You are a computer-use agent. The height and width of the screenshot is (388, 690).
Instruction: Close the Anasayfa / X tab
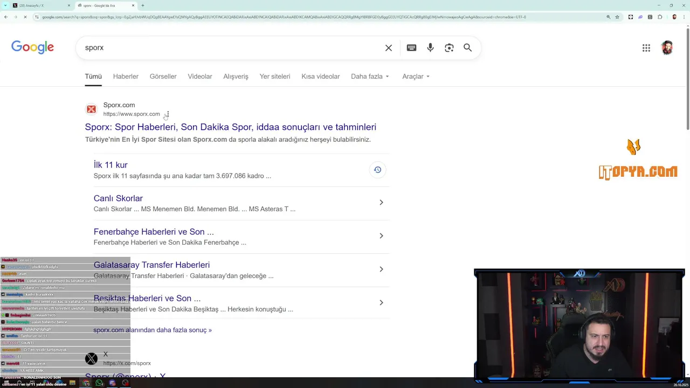69,5
